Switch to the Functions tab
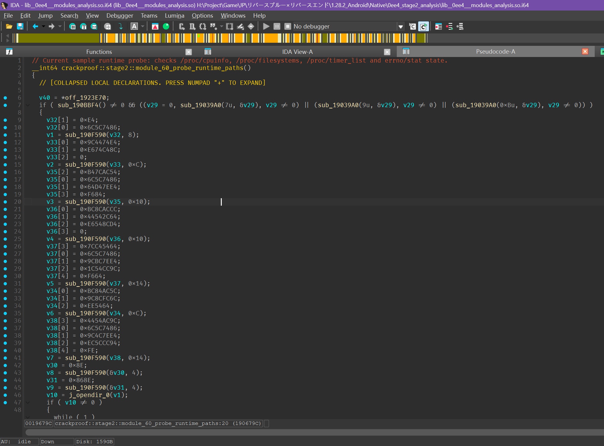The width and height of the screenshot is (604, 446). [99, 52]
